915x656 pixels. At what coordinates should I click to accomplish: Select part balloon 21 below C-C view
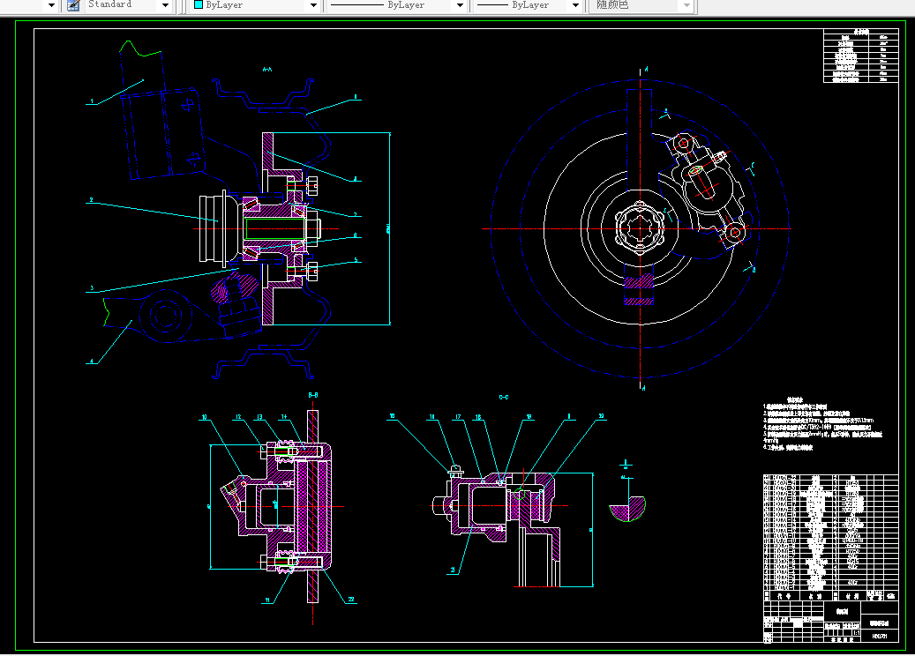click(453, 570)
